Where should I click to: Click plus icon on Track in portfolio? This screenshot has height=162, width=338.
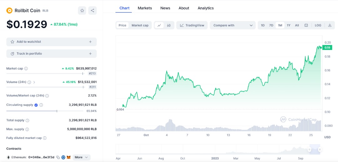point(90,54)
